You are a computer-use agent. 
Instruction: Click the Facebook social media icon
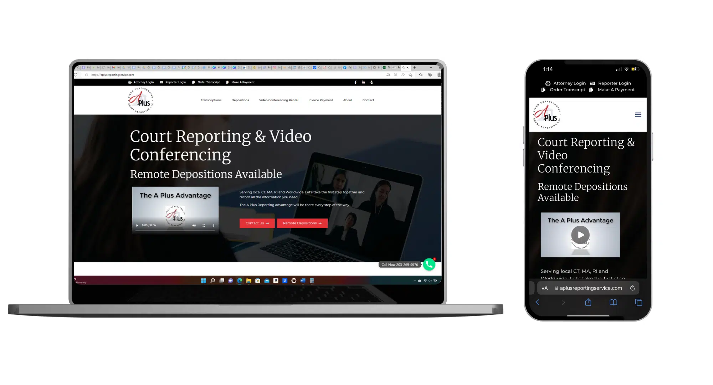click(x=355, y=82)
